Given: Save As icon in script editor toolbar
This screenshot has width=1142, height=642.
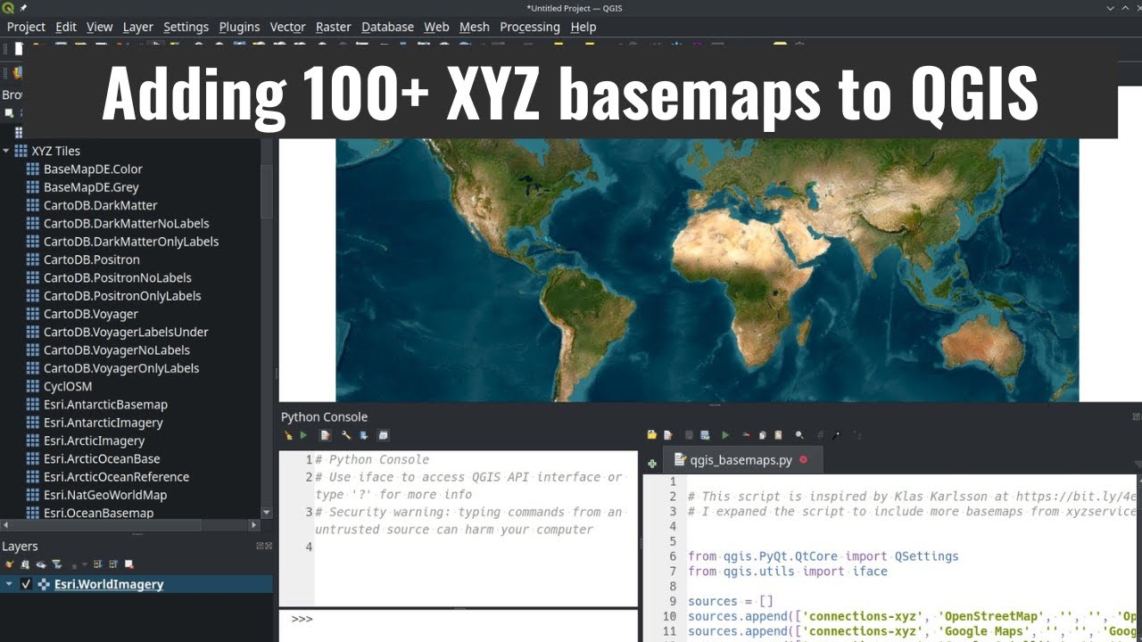Looking at the screenshot, I should click(705, 435).
